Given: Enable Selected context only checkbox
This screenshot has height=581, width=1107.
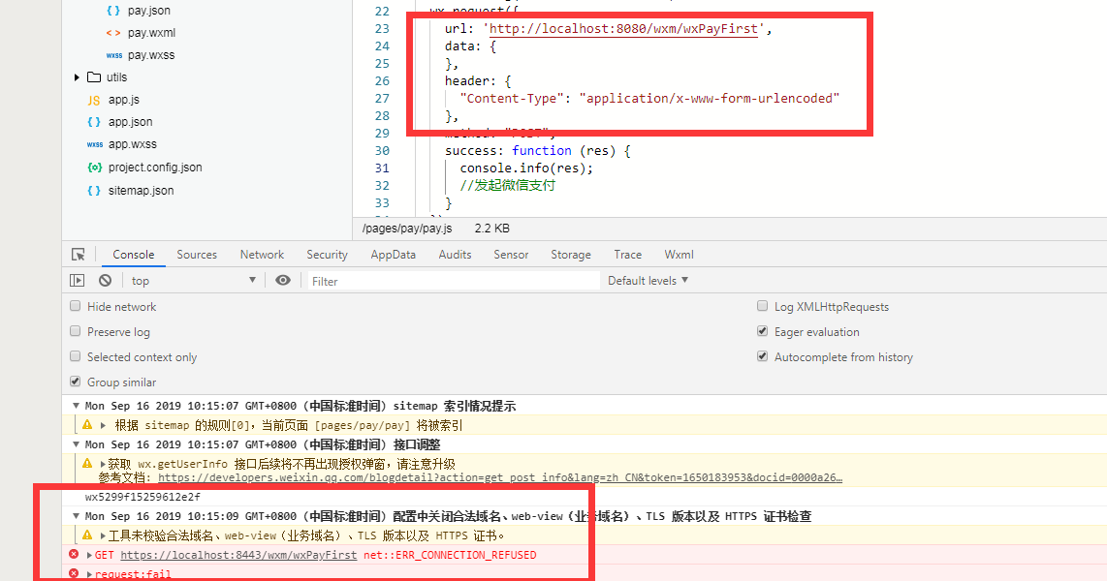Looking at the screenshot, I should [x=76, y=356].
